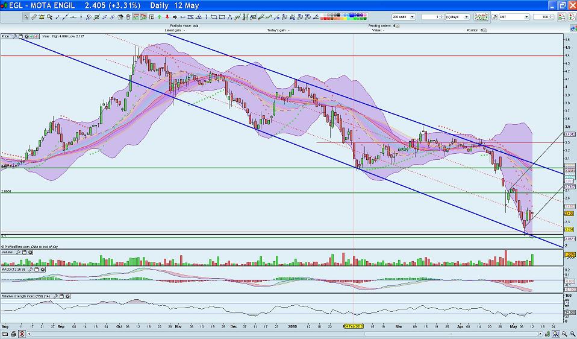
Task: Maximize the MACD panel window icon
Action: point(36,270)
